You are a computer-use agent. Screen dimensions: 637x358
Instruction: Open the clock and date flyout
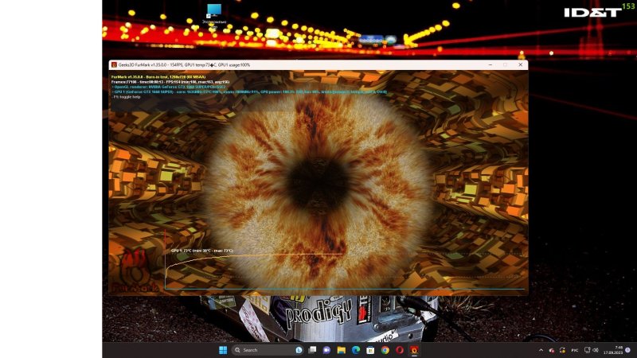pyautogui.click(x=613, y=350)
